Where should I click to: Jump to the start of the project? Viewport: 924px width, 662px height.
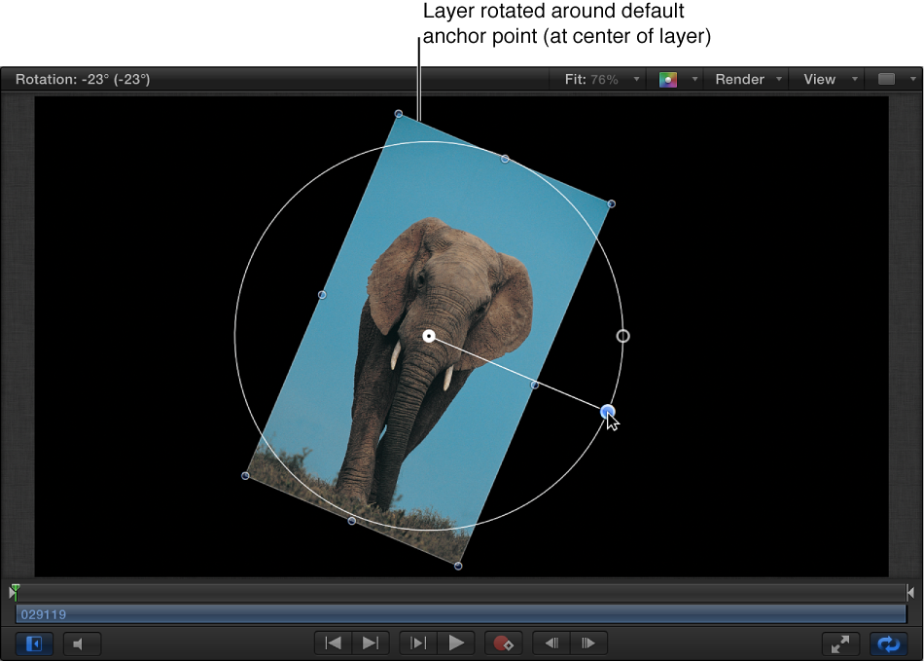coord(331,643)
